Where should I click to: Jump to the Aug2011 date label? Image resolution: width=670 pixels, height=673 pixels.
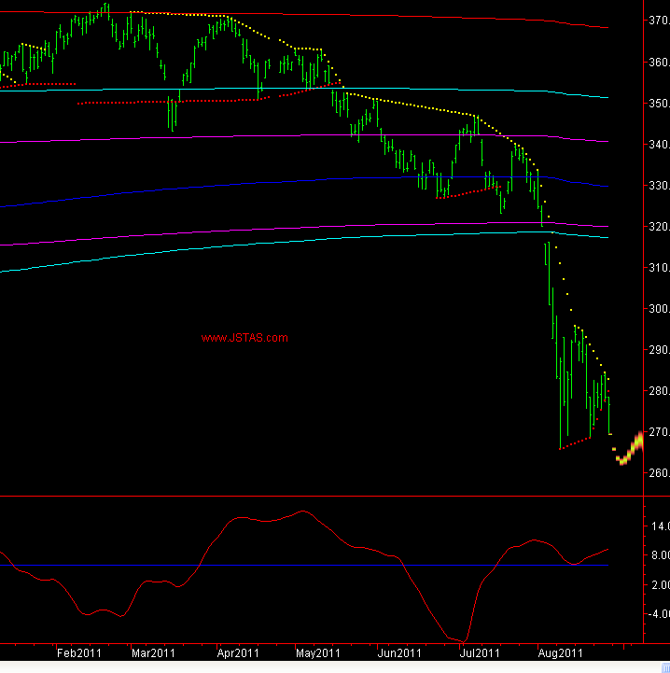tap(563, 653)
